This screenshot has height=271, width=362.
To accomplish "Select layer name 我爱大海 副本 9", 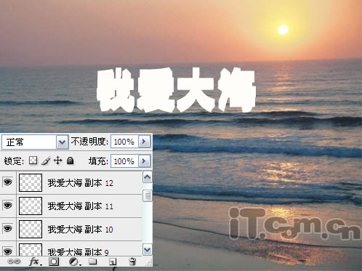I will tap(78, 252).
